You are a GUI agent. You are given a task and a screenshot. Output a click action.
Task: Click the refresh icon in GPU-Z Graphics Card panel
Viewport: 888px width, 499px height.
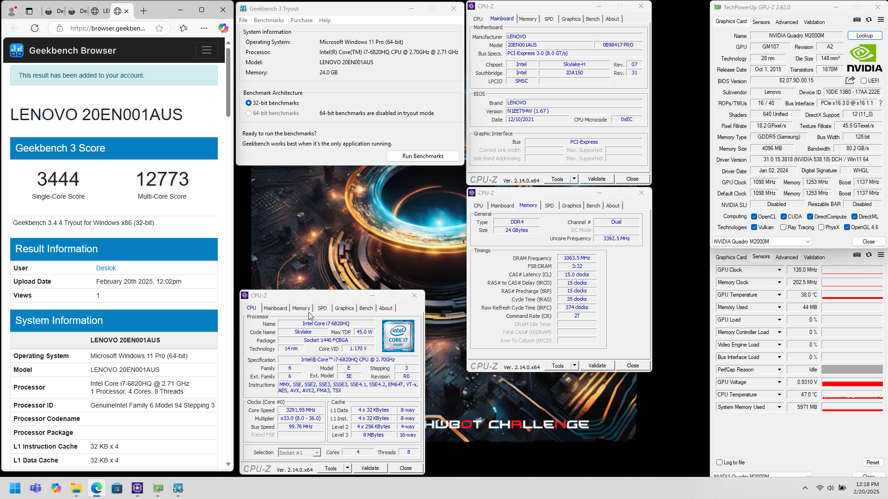coord(869,20)
